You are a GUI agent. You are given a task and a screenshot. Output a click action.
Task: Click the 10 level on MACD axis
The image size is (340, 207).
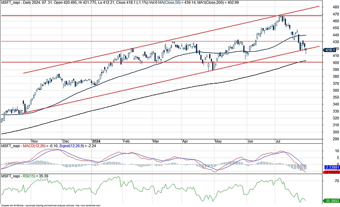(x=337, y=151)
